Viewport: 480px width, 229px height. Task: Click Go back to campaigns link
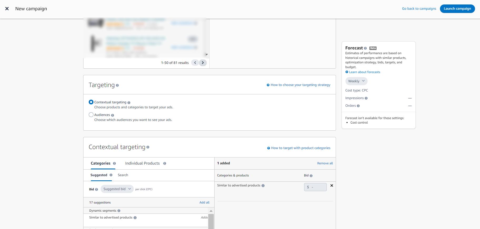click(x=419, y=9)
